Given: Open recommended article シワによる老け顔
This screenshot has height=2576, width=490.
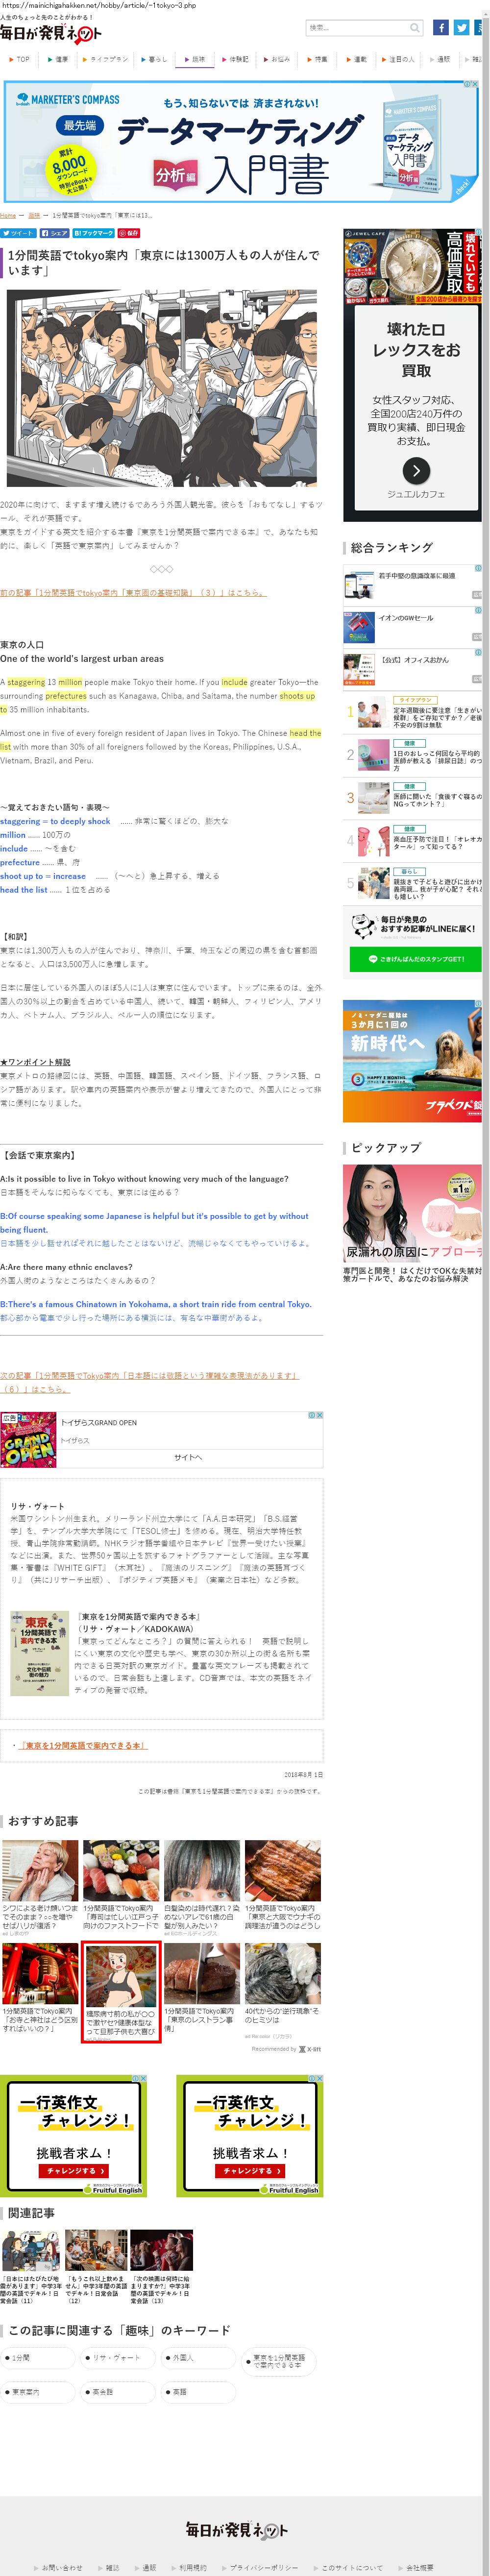Looking at the screenshot, I should 40,1888.
